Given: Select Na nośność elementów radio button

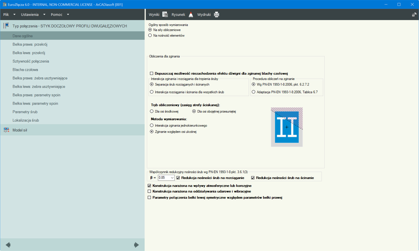Looking at the screenshot, I should [150, 35].
